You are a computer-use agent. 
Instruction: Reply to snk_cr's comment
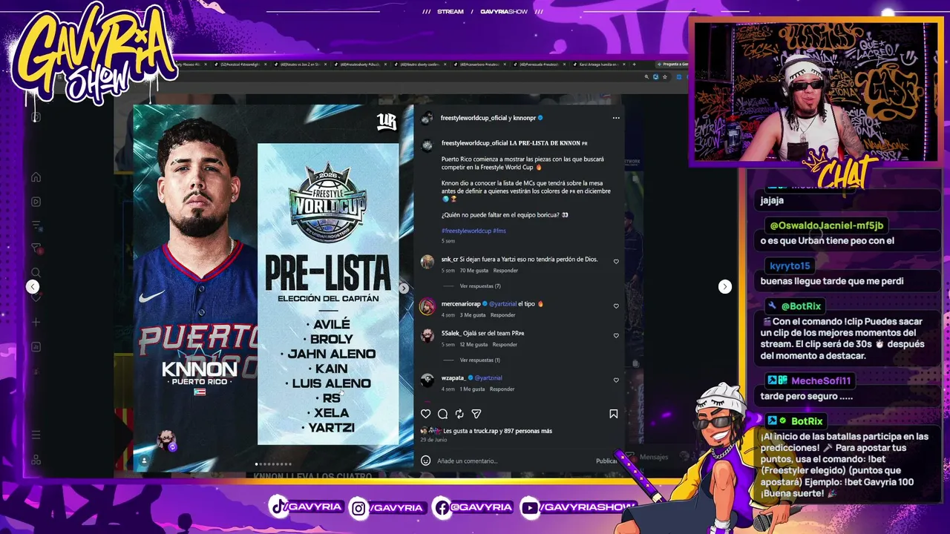506,271
